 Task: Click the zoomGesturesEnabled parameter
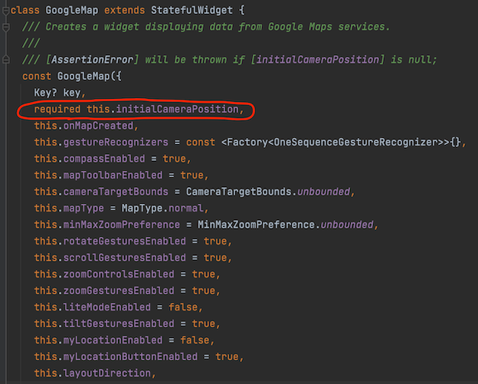[127, 290]
